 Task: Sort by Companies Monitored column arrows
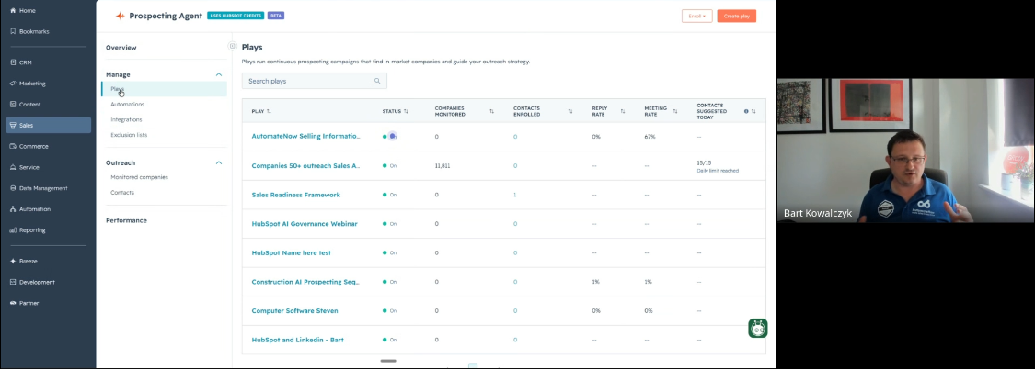pyautogui.click(x=492, y=111)
